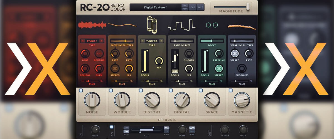The width and height of the screenshot is (334, 139).
Task: Click the wobble wavy line icon
Action: click(x=122, y=25)
